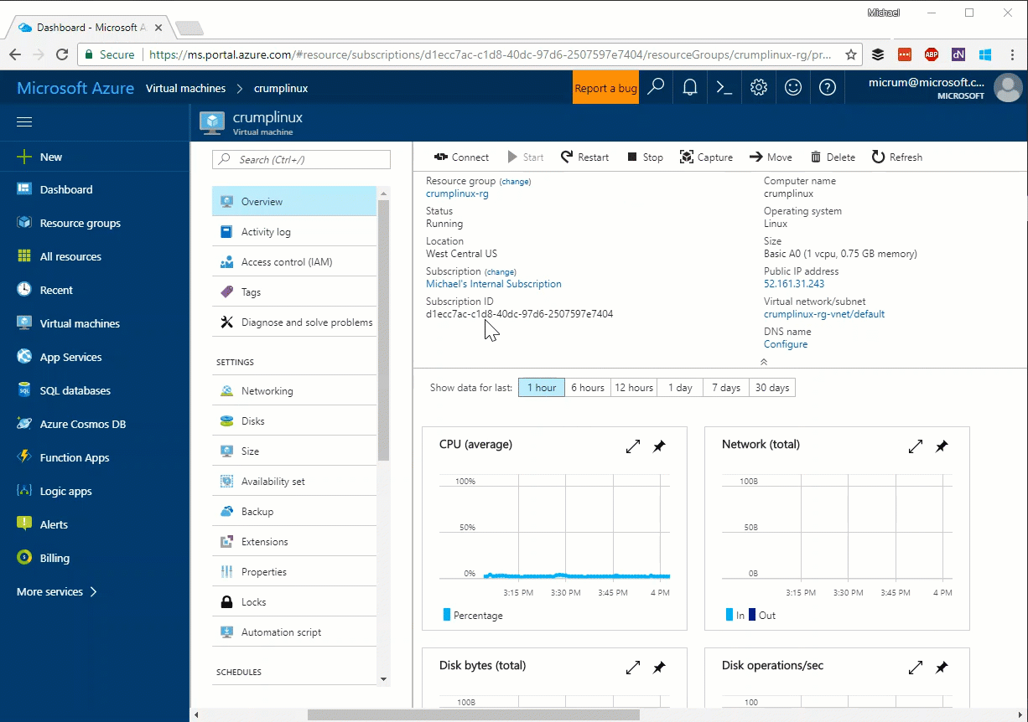
Task: Click the notifications bell icon
Action: pos(690,88)
